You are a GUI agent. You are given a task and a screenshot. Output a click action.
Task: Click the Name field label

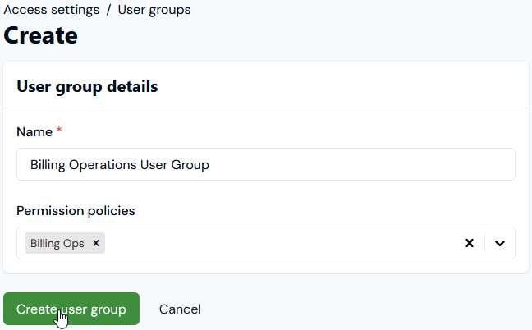[34, 131]
